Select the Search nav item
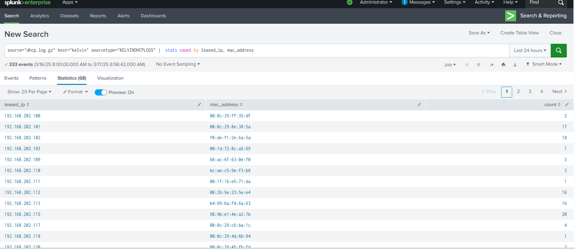The height and width of the screenshot is (249, 575). click(x=12, y=16)
